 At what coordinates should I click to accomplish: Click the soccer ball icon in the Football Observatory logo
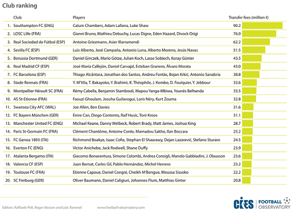pos(287,200)
